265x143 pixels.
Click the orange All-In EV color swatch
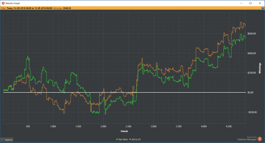(x=130, y=139)
